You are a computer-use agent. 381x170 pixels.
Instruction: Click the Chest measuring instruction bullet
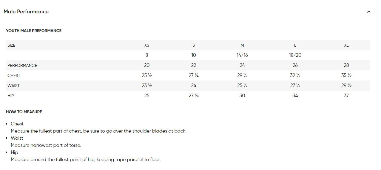17,124
